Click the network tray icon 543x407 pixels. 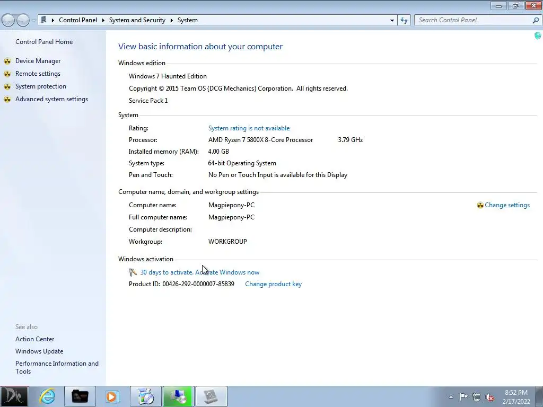click(x=477, y=397)
